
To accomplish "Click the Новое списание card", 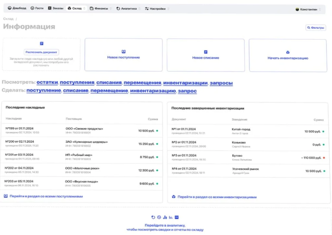I will pos(206,55).
